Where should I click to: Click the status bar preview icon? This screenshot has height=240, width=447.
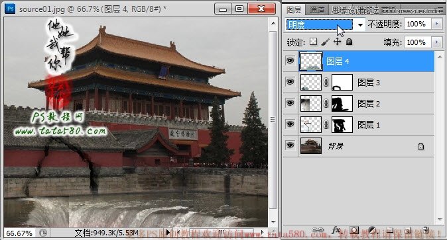[43, 233]
